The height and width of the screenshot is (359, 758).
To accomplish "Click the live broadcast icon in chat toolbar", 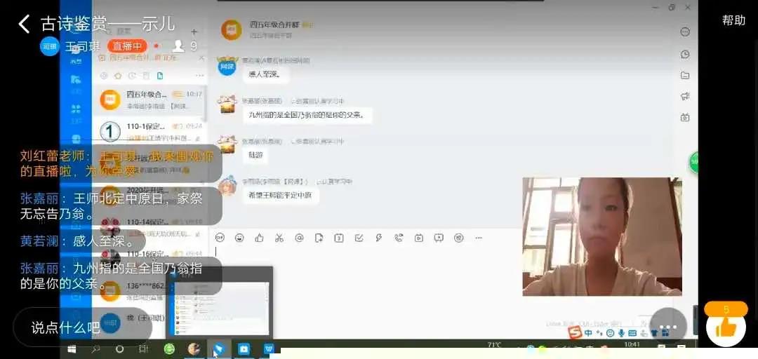I will (x=418, y=238).
